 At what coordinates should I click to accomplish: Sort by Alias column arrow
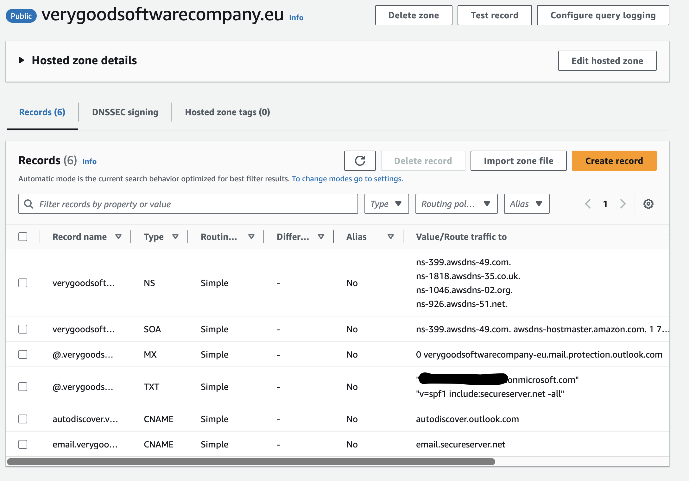[391, 237]
